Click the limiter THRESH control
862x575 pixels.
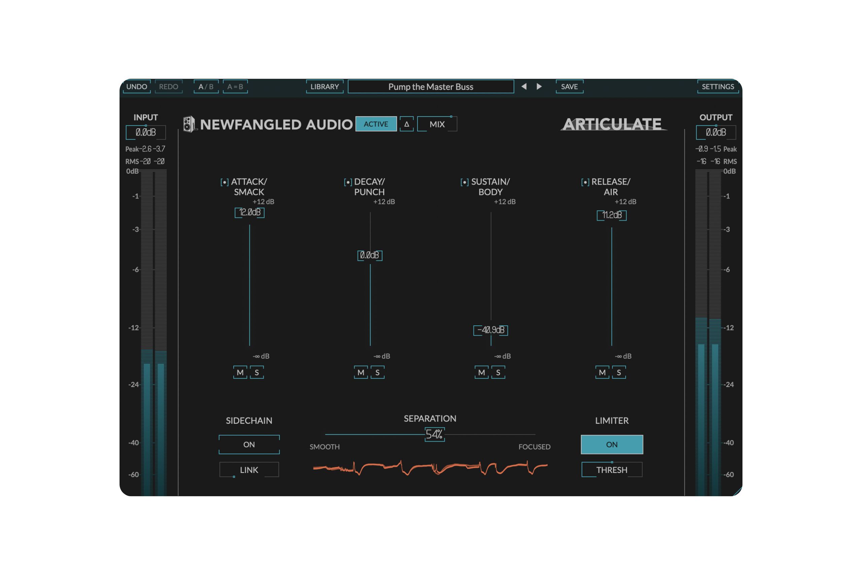pyautogui.click(x=612, y=470)
